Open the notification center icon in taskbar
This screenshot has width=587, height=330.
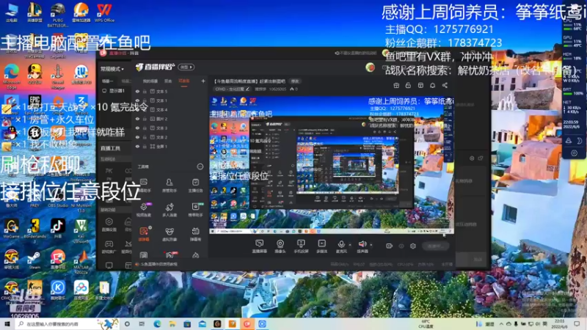click(x=577, y=323)
